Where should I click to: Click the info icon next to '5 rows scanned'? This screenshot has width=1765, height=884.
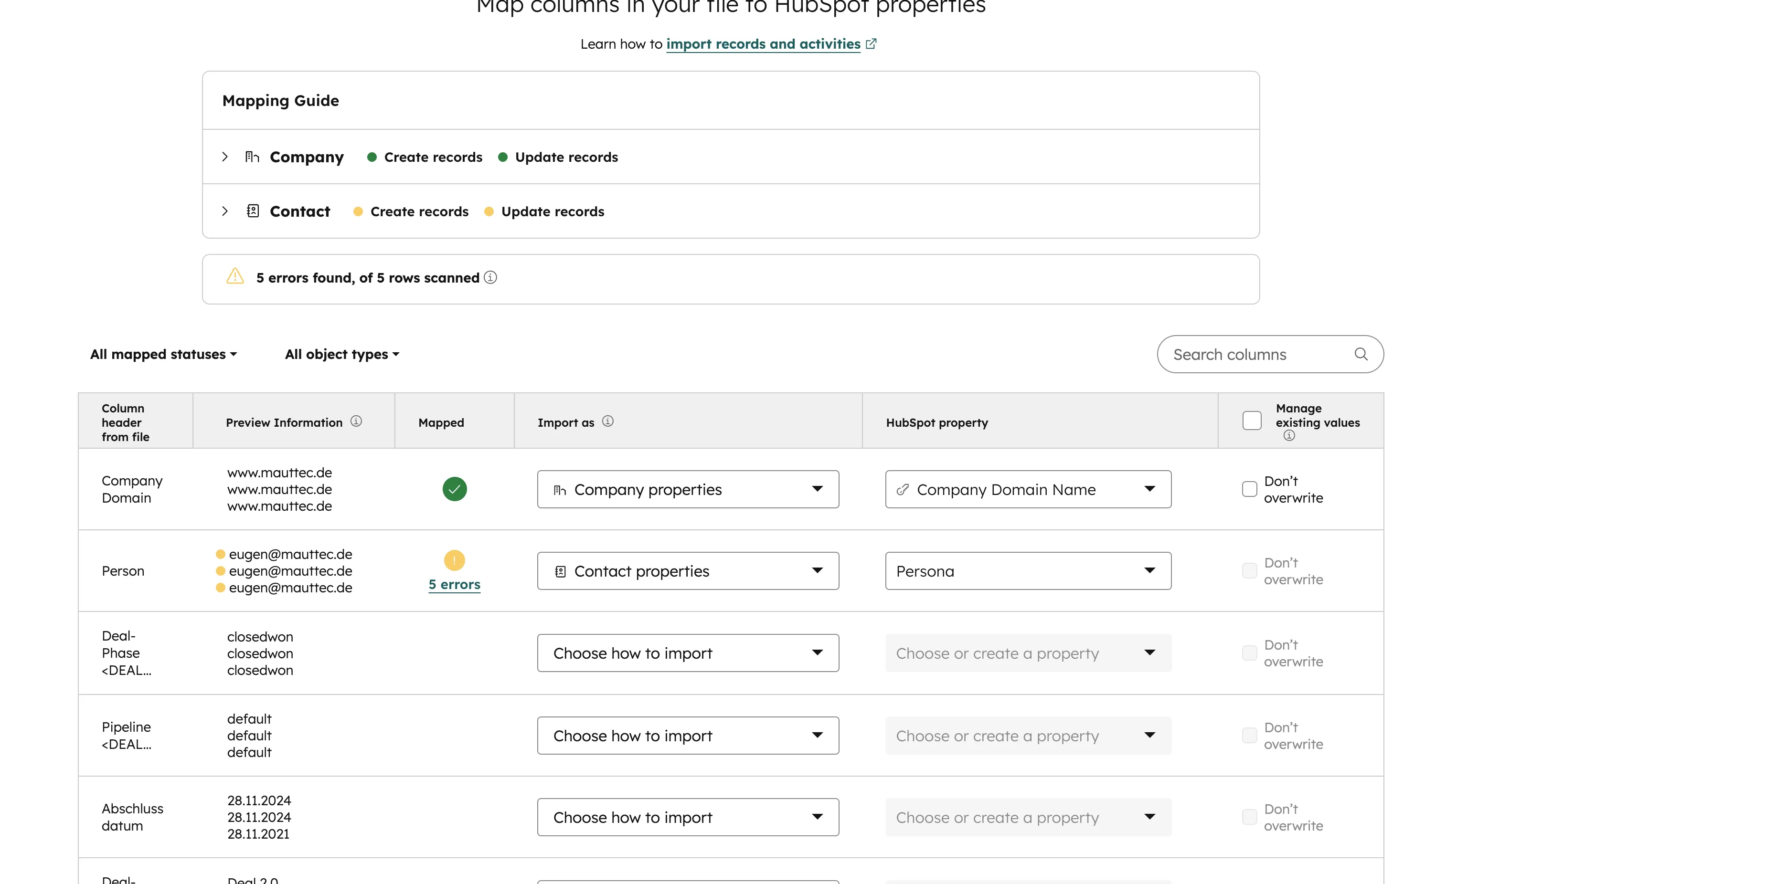point(490,277)
